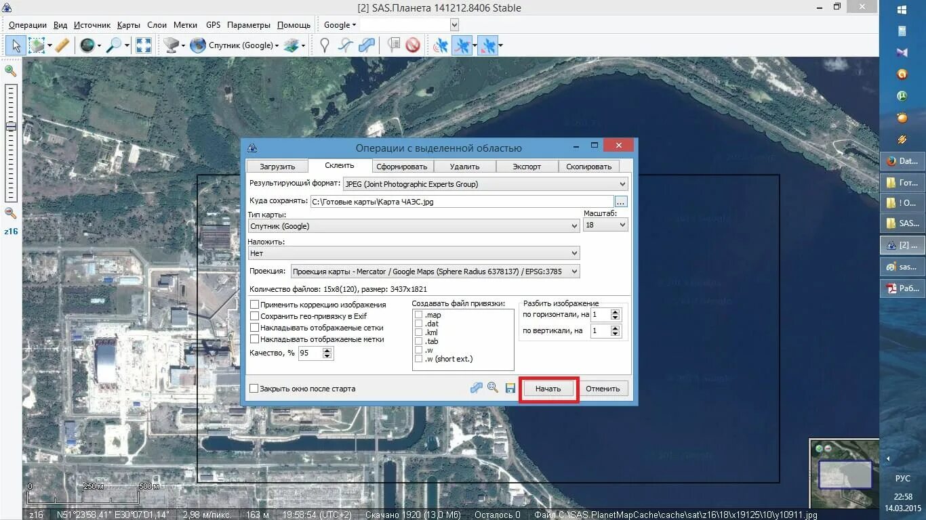
Task: Switch to the Загрузить tab
Action: coord(277,167)
